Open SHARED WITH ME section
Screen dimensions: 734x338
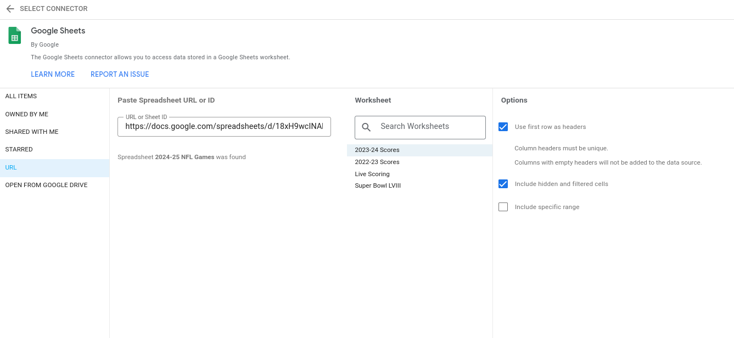pos(31,131)
